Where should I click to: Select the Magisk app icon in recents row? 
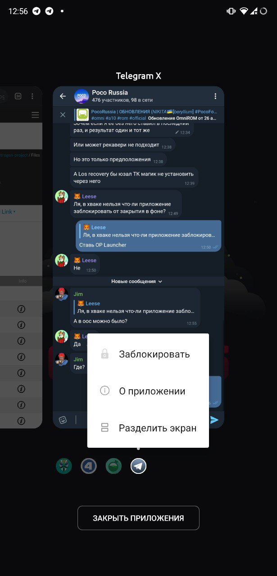point(64,466)
